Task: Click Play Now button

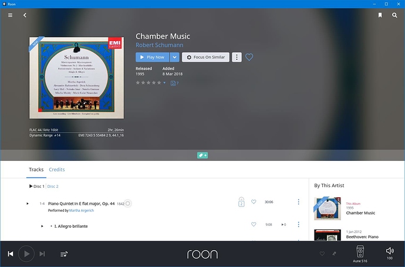Action: pyautogui.click(x=153, y=57)
